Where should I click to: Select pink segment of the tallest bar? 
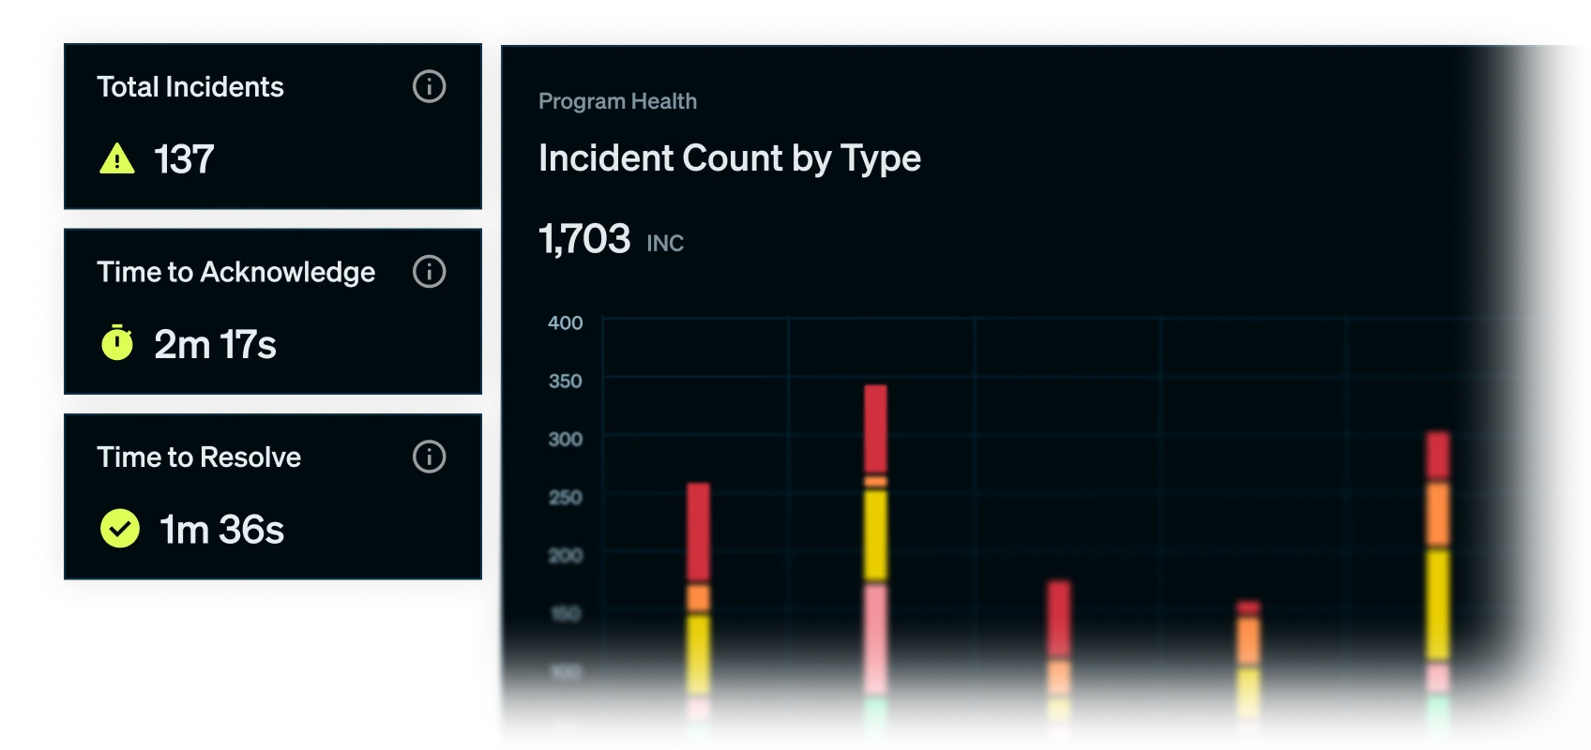point(875,640)
